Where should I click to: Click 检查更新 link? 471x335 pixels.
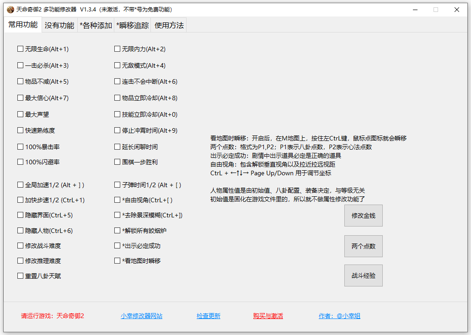[x=209, y=316]
